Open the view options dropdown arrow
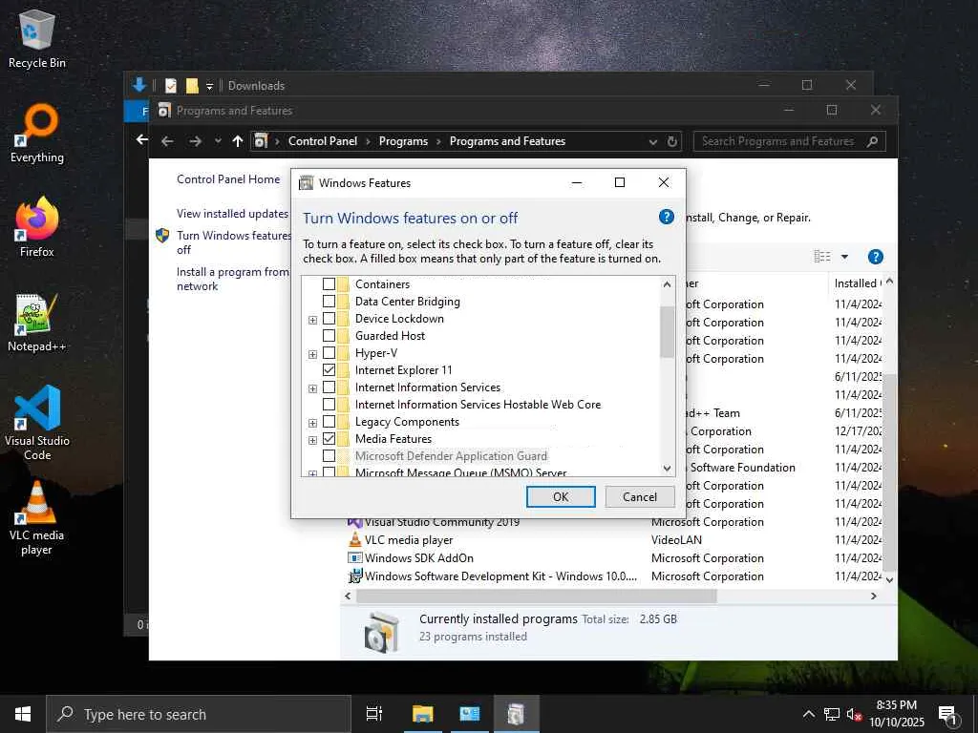 (x=844, y=257)
